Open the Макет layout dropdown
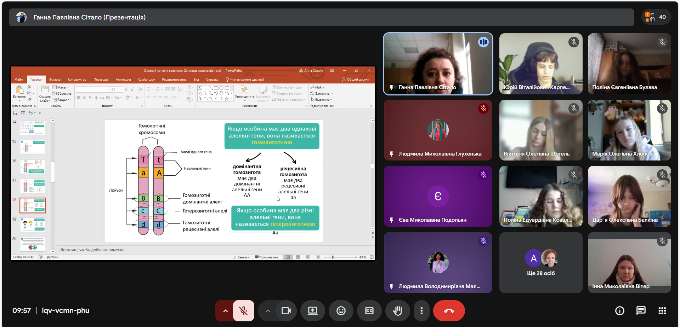The width and height of the screenshot is (680, 327). (61, 87)
